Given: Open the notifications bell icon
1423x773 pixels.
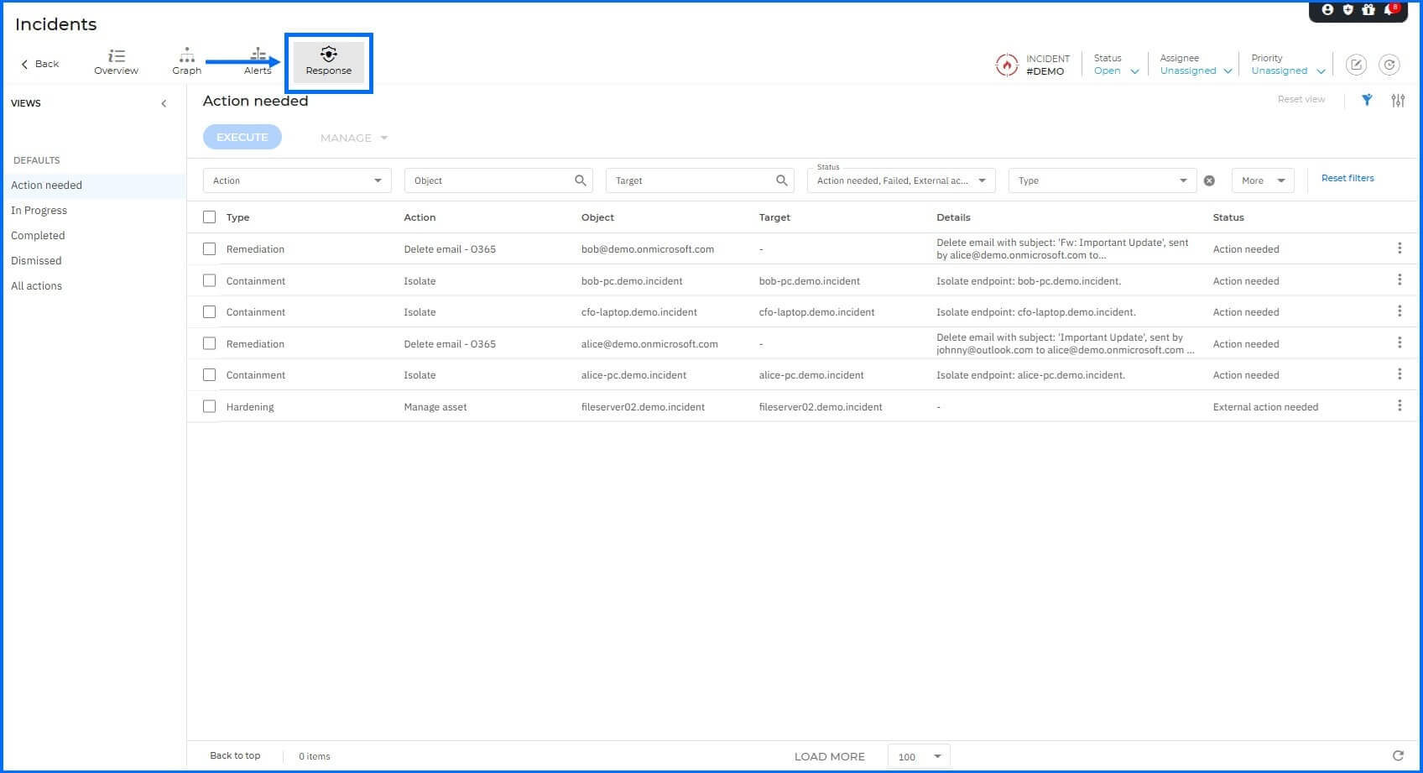Looking at the screenshot, I should pos(1389,10).
